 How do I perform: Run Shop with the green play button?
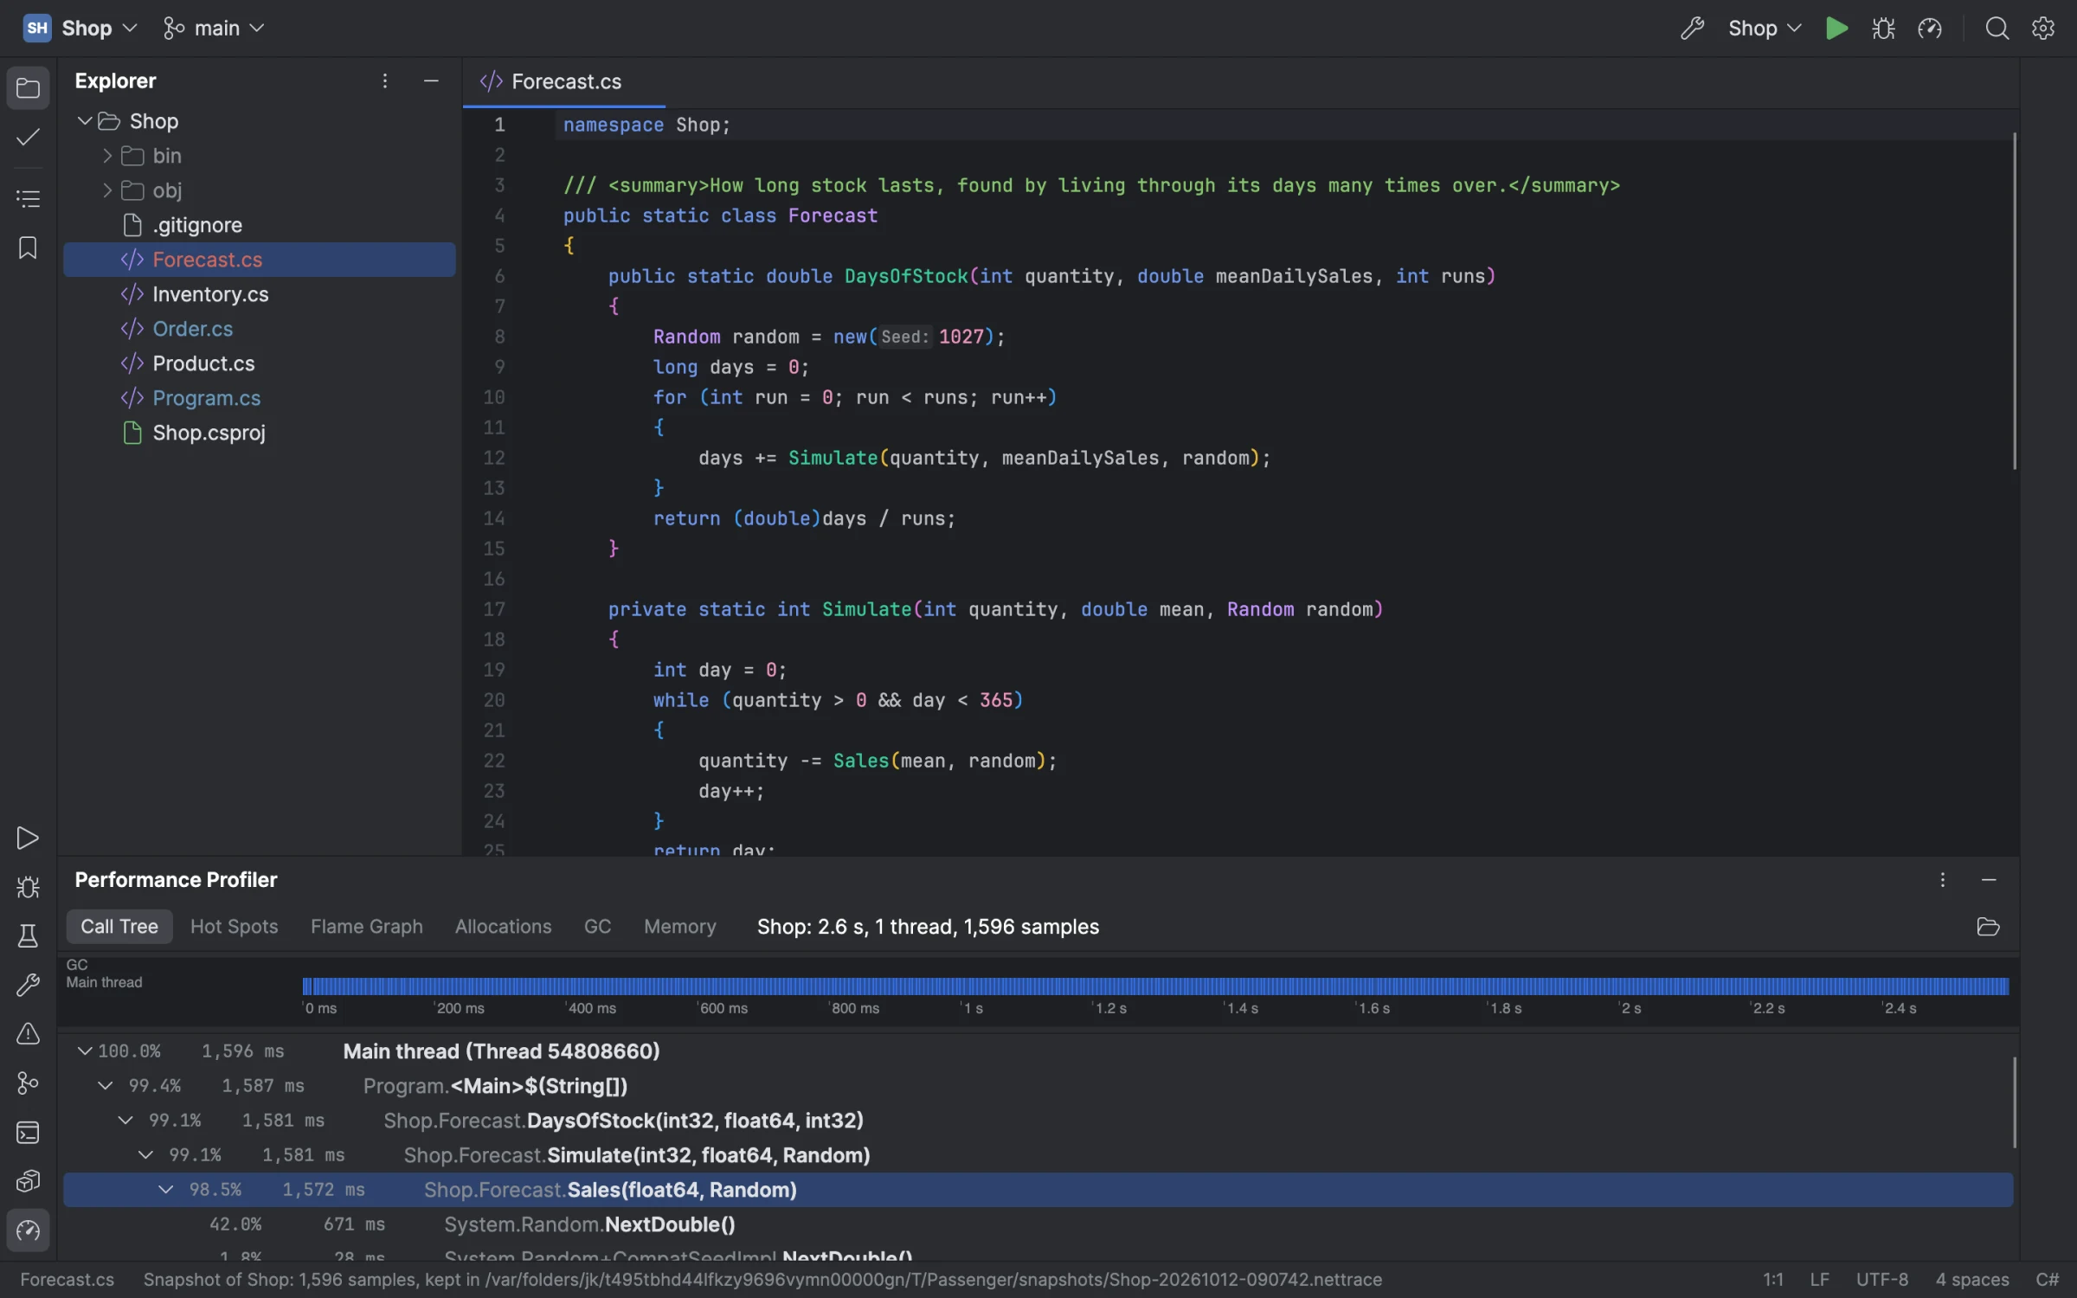[1836, 29]
